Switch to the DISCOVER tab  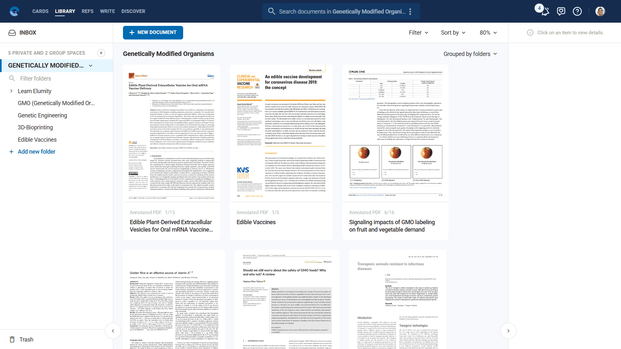pos(133,11)
